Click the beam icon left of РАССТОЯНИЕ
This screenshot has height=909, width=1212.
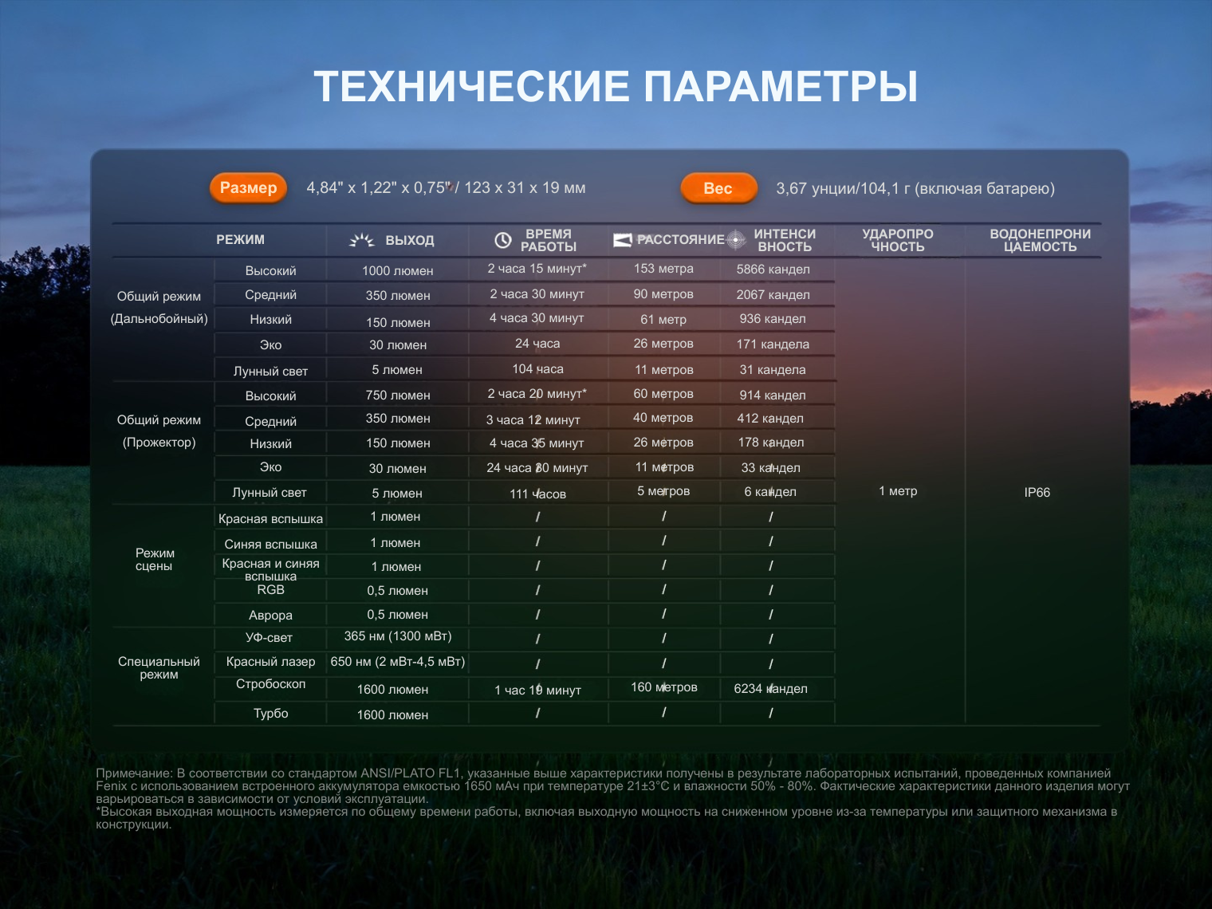click(x=623, y=240)
